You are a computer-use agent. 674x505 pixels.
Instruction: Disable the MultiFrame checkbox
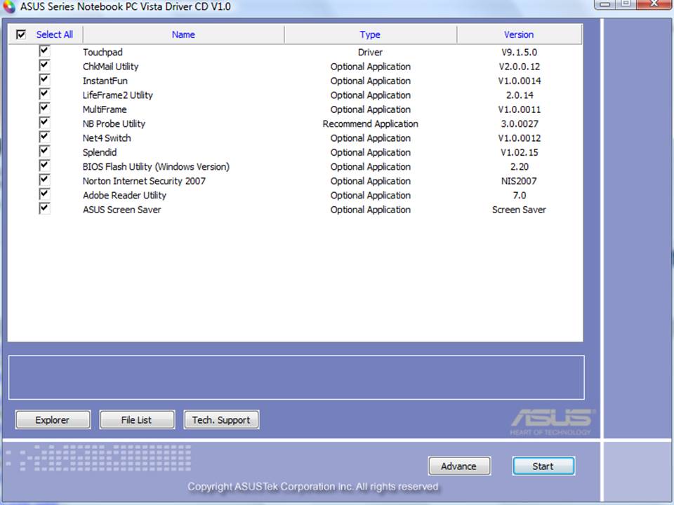pos(44,108)
